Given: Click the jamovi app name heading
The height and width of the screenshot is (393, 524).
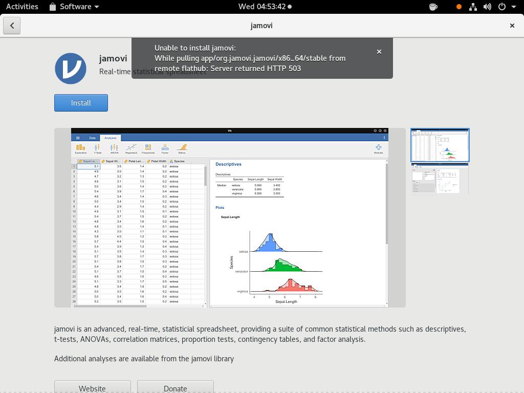Looking at the screenshot, I should [x=113, y=58].
